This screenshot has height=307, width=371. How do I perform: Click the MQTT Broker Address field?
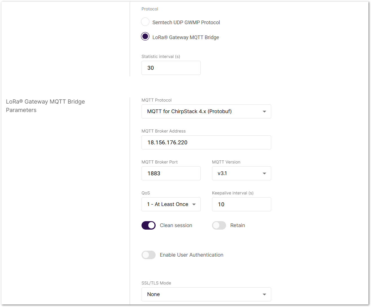206,142
